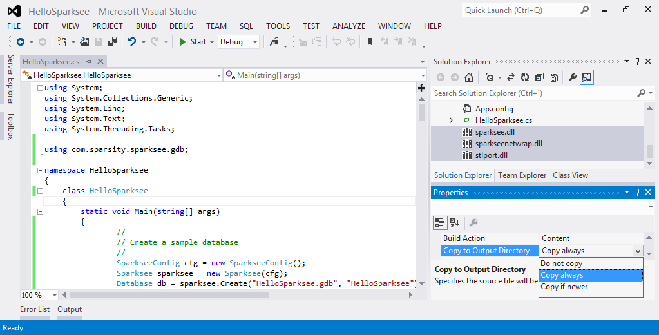Click the Find in Files icon
This screenshot has width=659, height=335.
(x=274, y=42)
